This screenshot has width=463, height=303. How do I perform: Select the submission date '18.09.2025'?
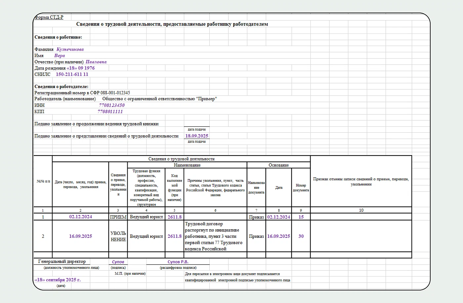coord(197,136)
